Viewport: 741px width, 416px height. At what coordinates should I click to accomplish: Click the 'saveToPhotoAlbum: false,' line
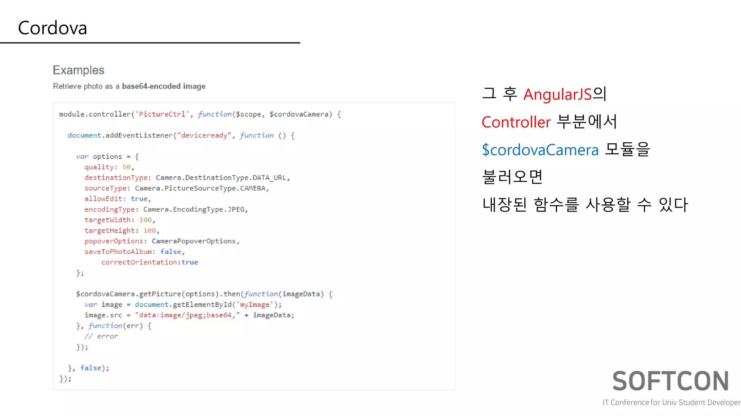pos(135,252)
